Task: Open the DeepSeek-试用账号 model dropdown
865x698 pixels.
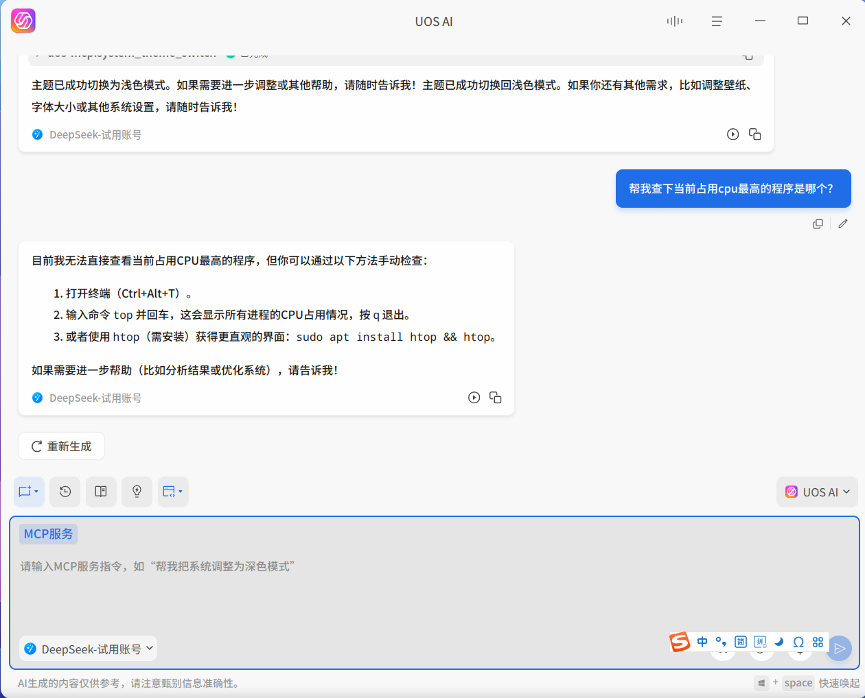Action: pyautogui.click(x=88, y=649)
